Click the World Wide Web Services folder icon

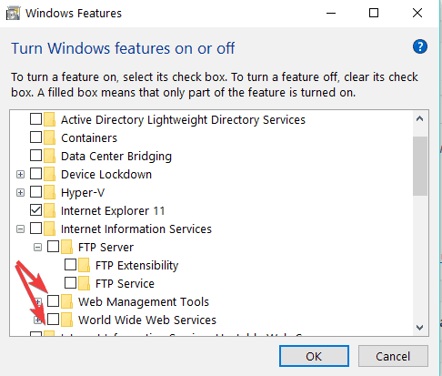click(66, 320)
